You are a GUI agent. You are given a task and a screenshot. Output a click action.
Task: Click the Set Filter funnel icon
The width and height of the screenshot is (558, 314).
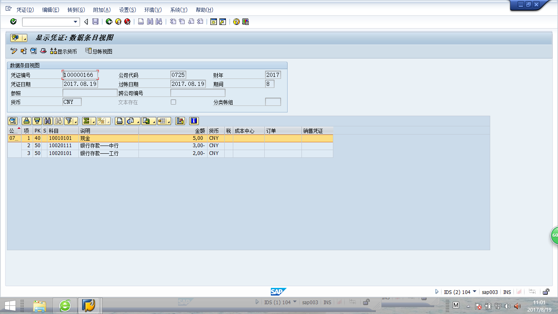(69, 121)
